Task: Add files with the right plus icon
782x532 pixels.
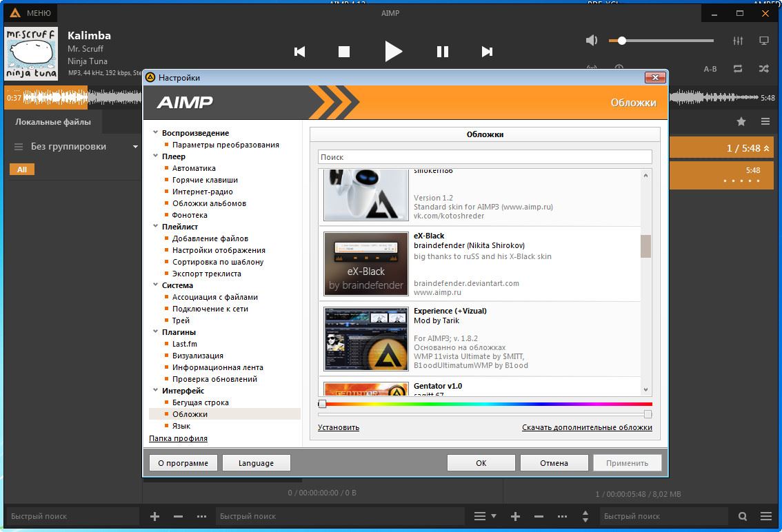Action: (x=515, y=517)
